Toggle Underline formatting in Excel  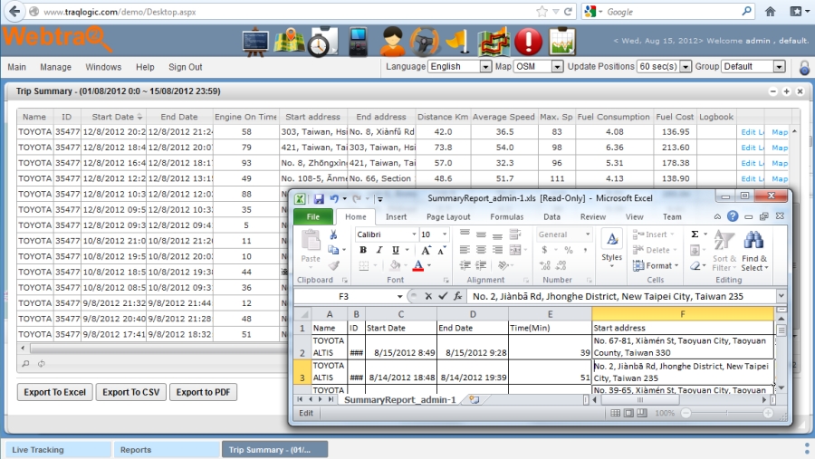pyautogui.click(x=395, y=250)
